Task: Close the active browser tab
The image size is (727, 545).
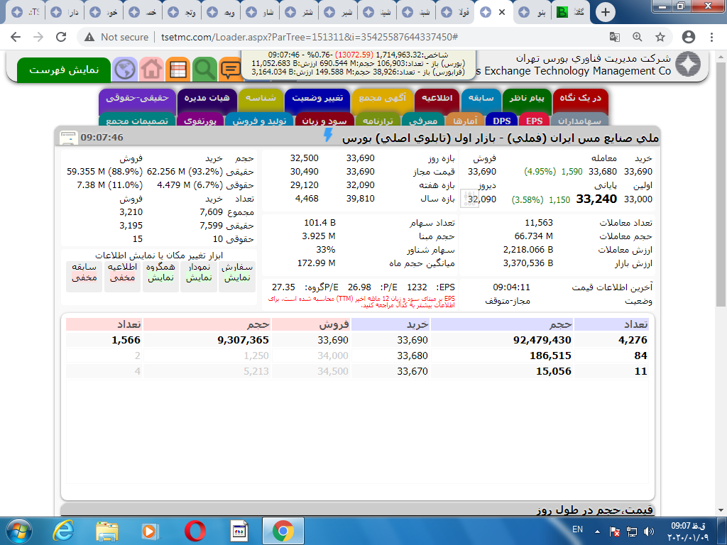Action: pyautogui.click(x=502, y=12)
